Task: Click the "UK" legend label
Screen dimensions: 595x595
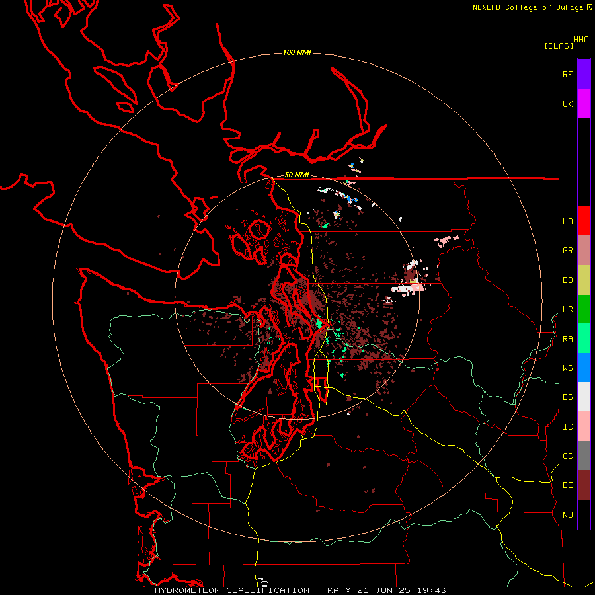Action: click(567, 104)
